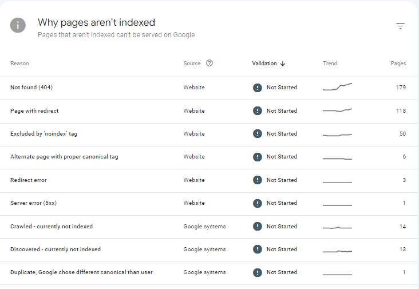Click the Why pages aren't indexed heading
Viewport: 419px width, 289px height.
pyautogui.click(x=96, y=23)
